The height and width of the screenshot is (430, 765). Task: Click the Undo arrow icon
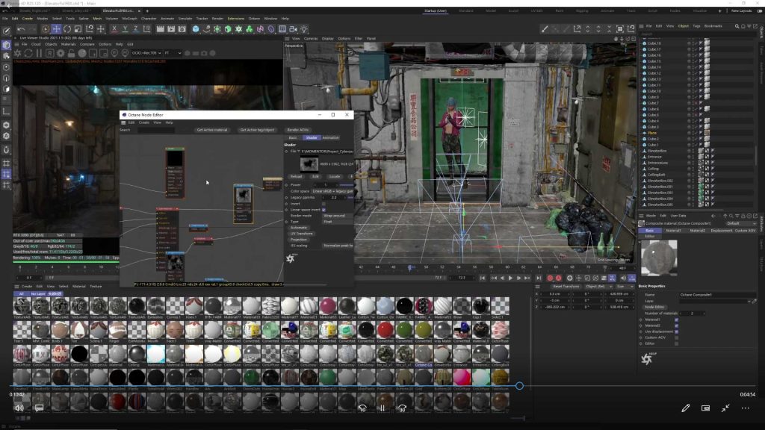(20, 29)
